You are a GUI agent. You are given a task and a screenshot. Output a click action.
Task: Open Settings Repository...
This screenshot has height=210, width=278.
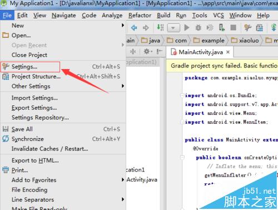[x=63, y=118]
